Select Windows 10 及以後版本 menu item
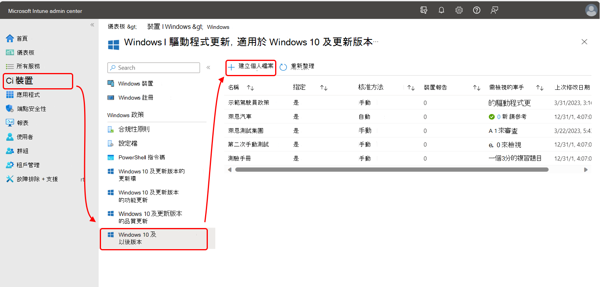The height and width of the screenshot is (287, 600). (x=157, y=238)
